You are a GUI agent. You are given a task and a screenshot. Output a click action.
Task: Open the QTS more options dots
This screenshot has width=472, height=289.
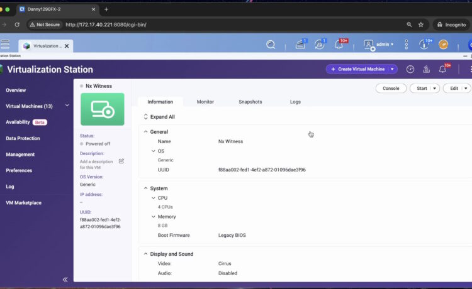406,45
